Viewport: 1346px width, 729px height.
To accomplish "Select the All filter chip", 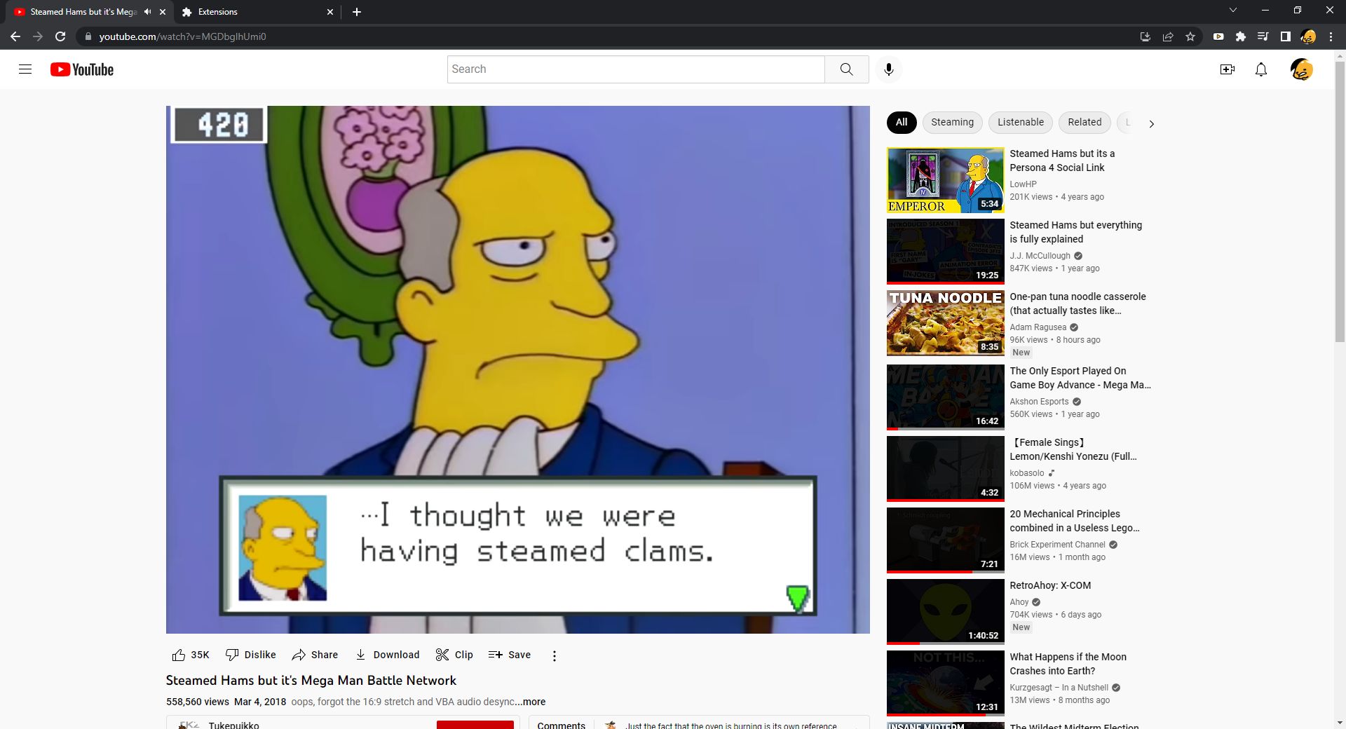I will tap(902, 122).
